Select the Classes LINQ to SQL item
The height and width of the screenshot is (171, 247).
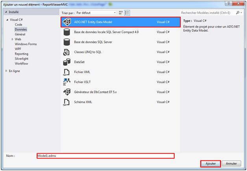(88, 52)
